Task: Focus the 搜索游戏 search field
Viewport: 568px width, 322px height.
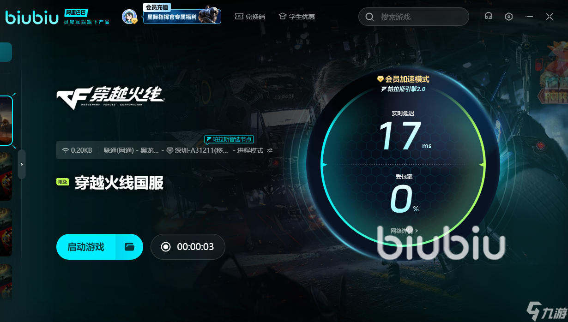Action: pyautogui.click(x=414, y=17)
